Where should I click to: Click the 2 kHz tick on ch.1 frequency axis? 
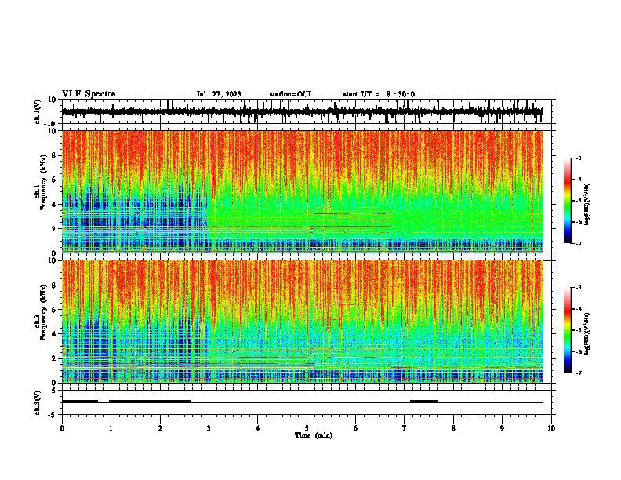tap(54, 229)
